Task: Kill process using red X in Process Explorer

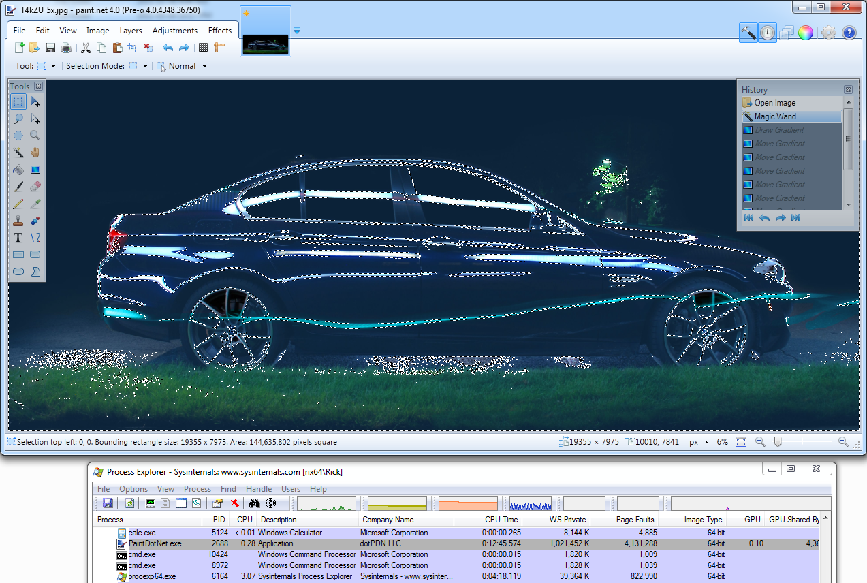Action: 234,503
